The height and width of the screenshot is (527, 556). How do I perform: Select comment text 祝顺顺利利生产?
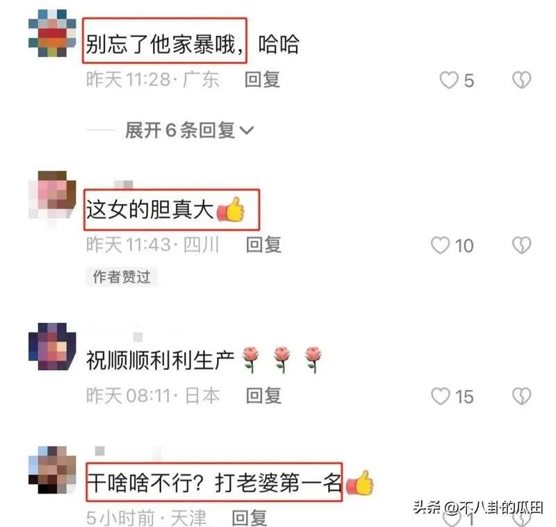[x=161, y=360]
